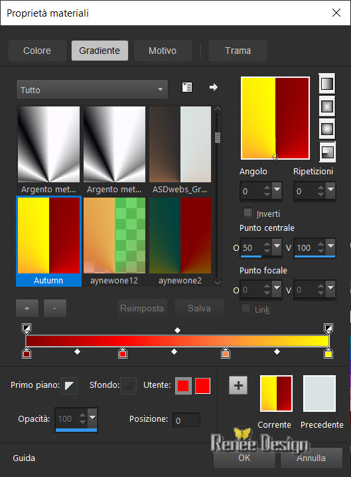The image size is (351, 477).
Task: Click the OK button
Action: tap(244, 458)
